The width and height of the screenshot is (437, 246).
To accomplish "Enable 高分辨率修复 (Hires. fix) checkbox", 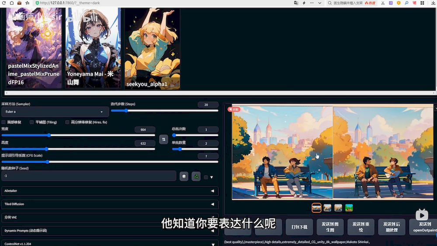I will pyautogui.click(x=67, y=122).
